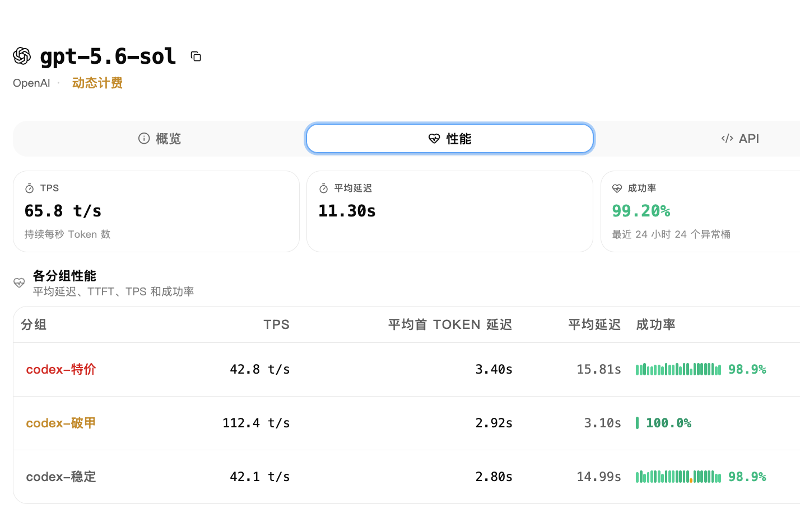Click the 112.4 t/s cell

[256, 423]
